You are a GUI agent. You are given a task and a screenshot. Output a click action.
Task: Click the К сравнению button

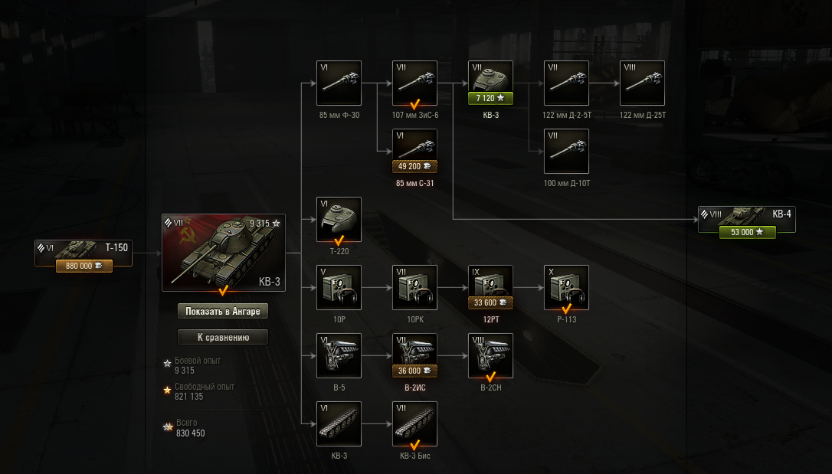click(223, 337)
